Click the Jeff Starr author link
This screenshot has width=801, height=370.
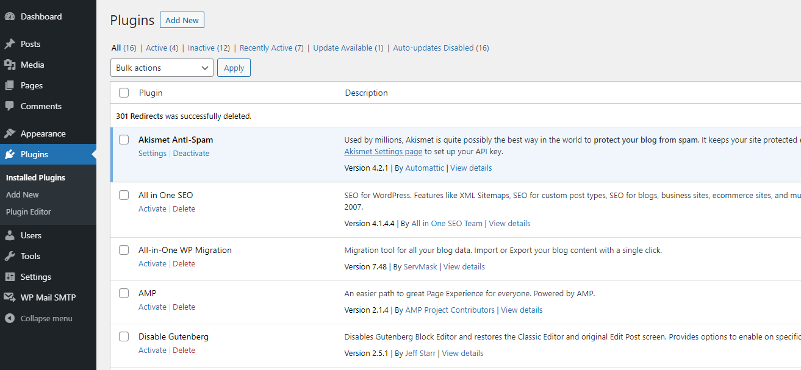[x=420, y=353]
